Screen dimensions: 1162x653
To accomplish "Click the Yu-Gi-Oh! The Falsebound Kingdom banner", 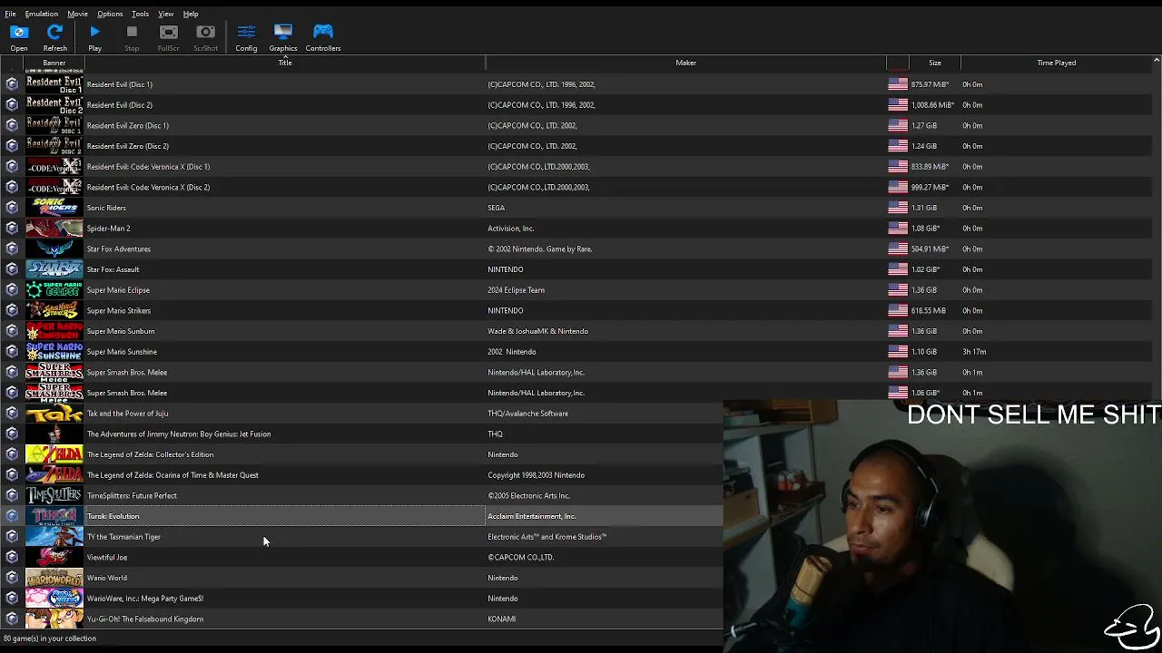I will pyautogui.click(x=54, y=619).
